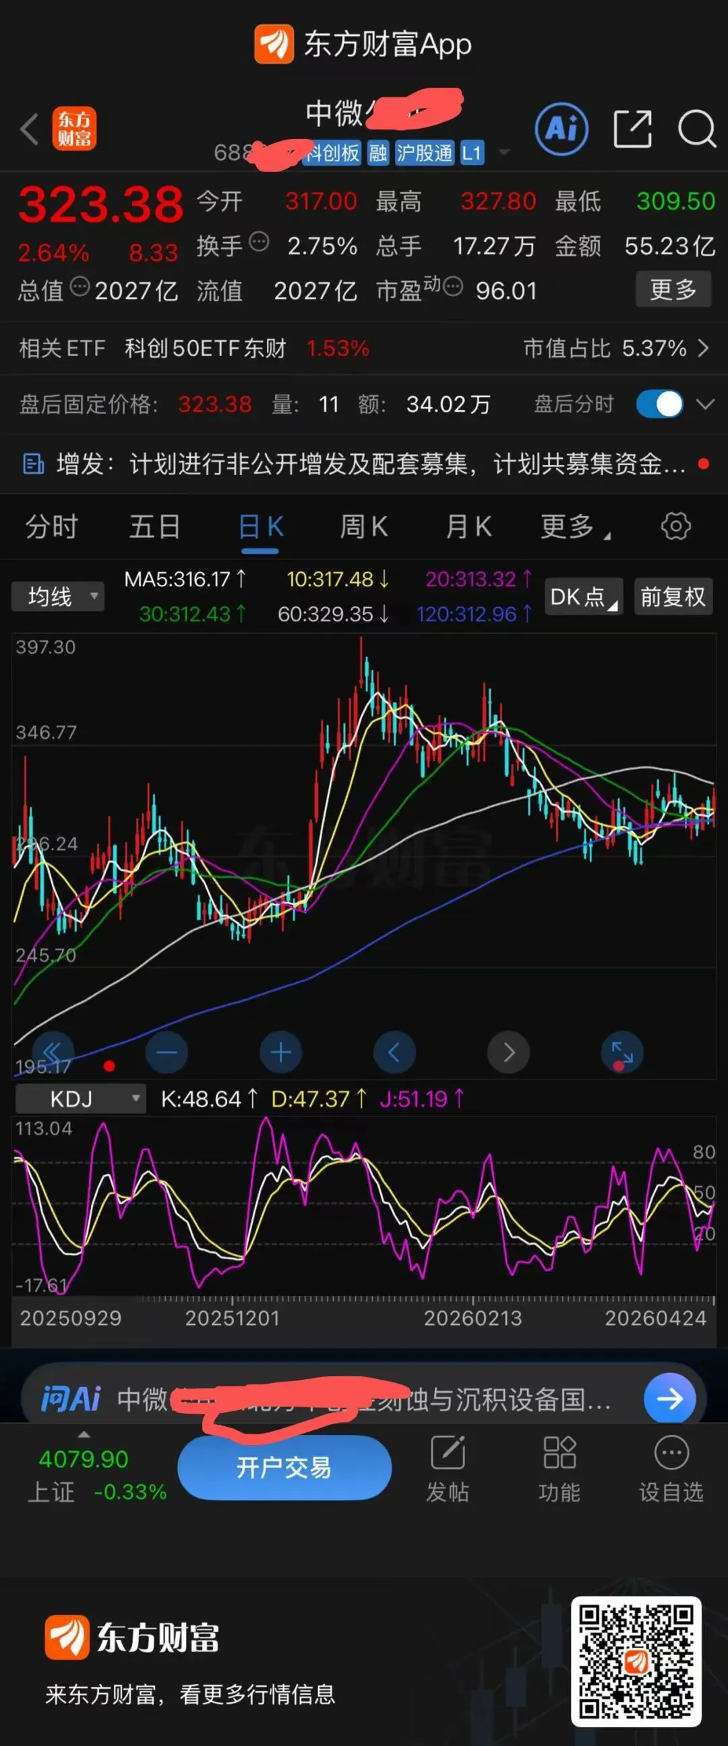The width and height of the screenshot is (728, 1746).
Task: Tap the announcement document icon beside 增发
Action: [33, 464]
